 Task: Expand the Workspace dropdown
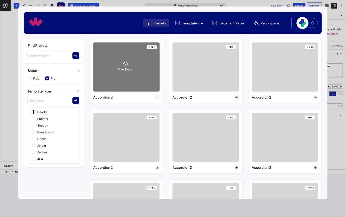pyautogui.click(x=269, y=23)
